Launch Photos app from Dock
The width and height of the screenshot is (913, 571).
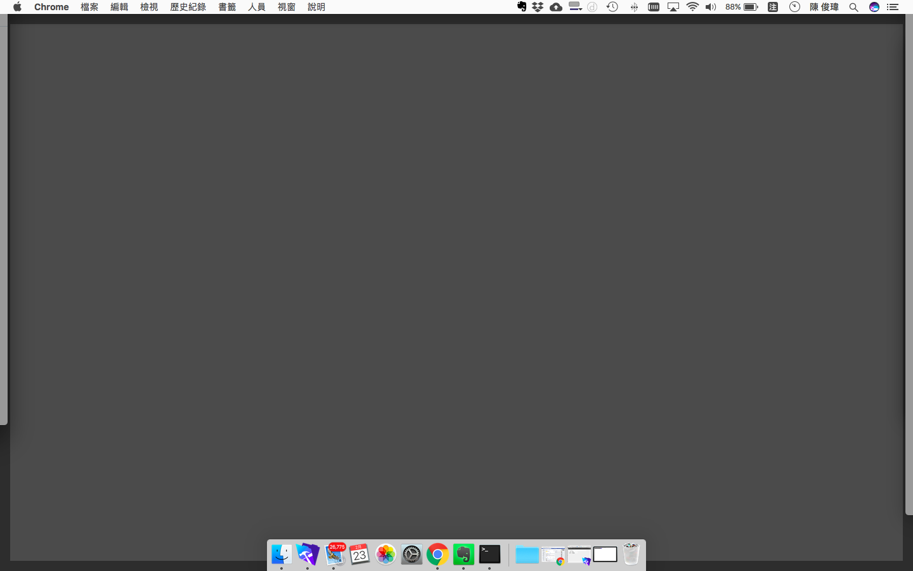(385, 555)
